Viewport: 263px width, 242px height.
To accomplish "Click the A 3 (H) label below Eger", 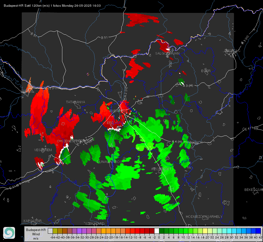I will pos(188,86).
